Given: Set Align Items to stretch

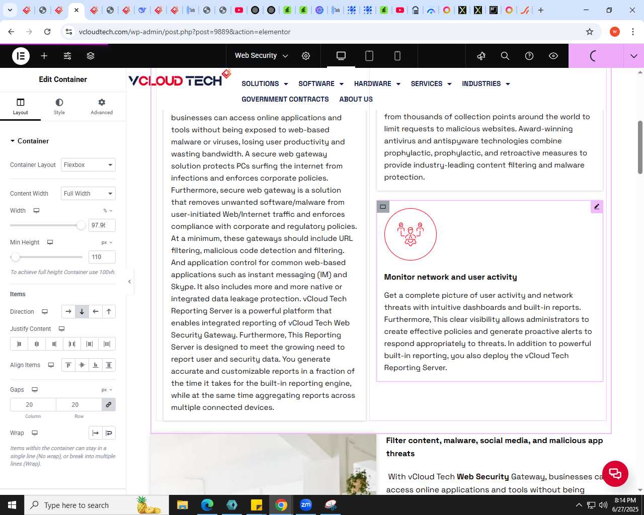Looking at the screenshot, I should pos(109,365).
